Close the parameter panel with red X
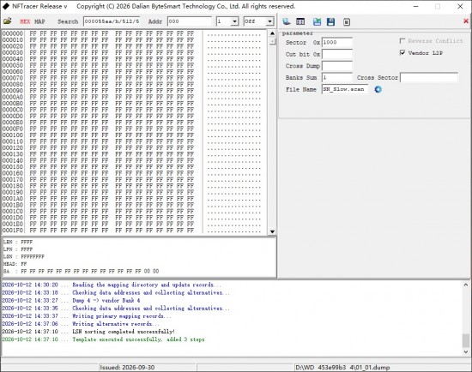The image size is (472, 372). click(466, 21)
